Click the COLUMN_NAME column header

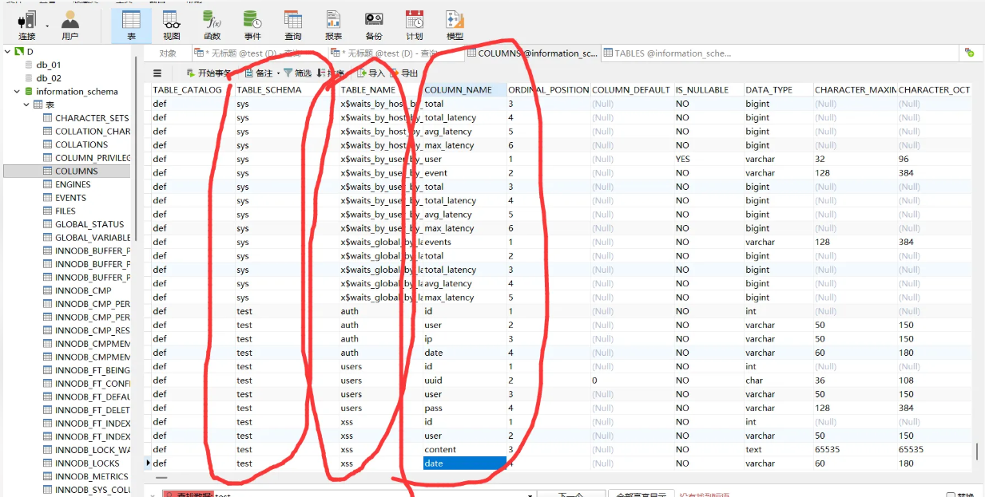click(x=458, y=90)
